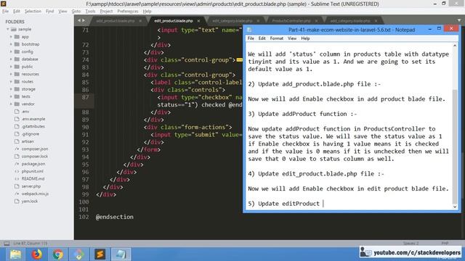Click Notepad scroll down arrow

[x=455, y=207]
